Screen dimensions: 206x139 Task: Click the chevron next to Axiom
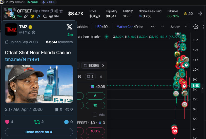tap(186, 27)
